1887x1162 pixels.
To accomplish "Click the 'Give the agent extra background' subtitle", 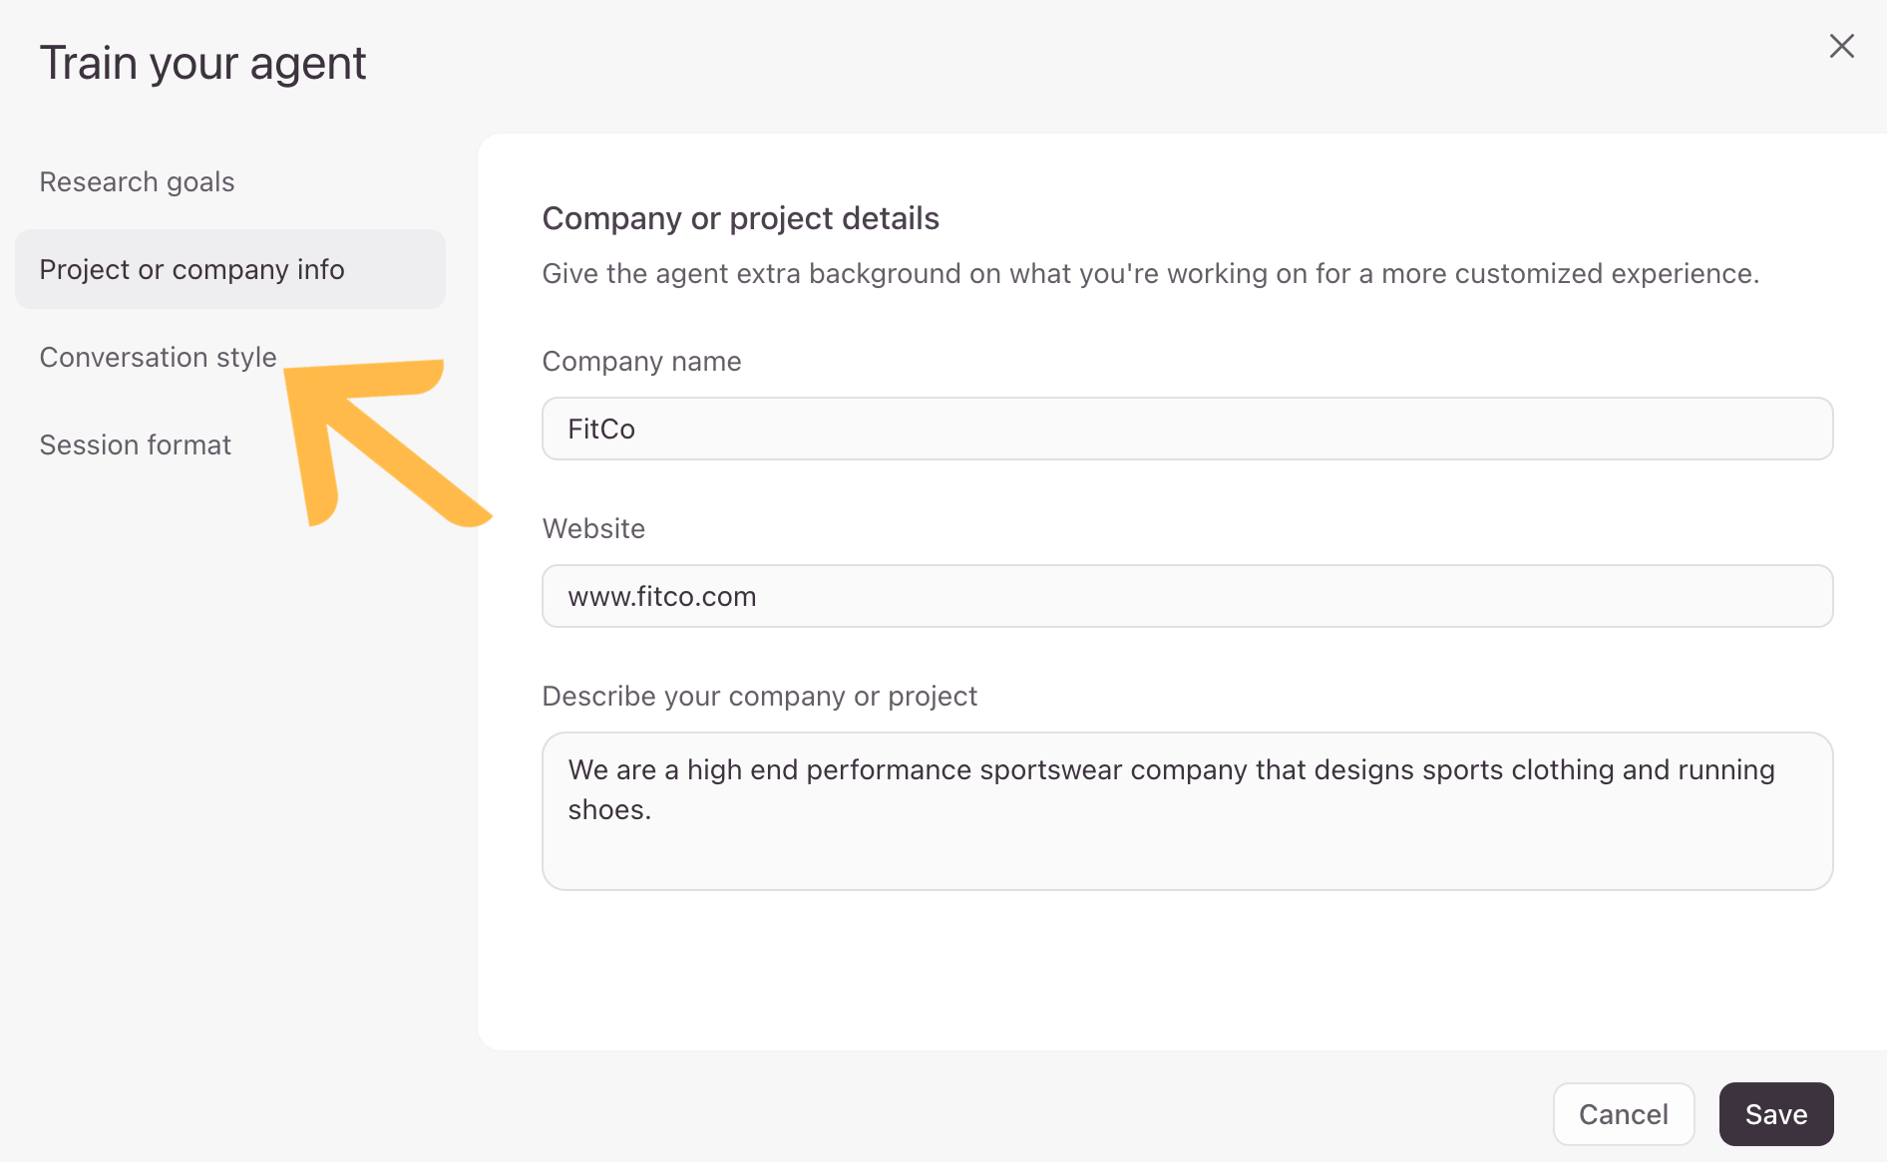I will 1150,273.
